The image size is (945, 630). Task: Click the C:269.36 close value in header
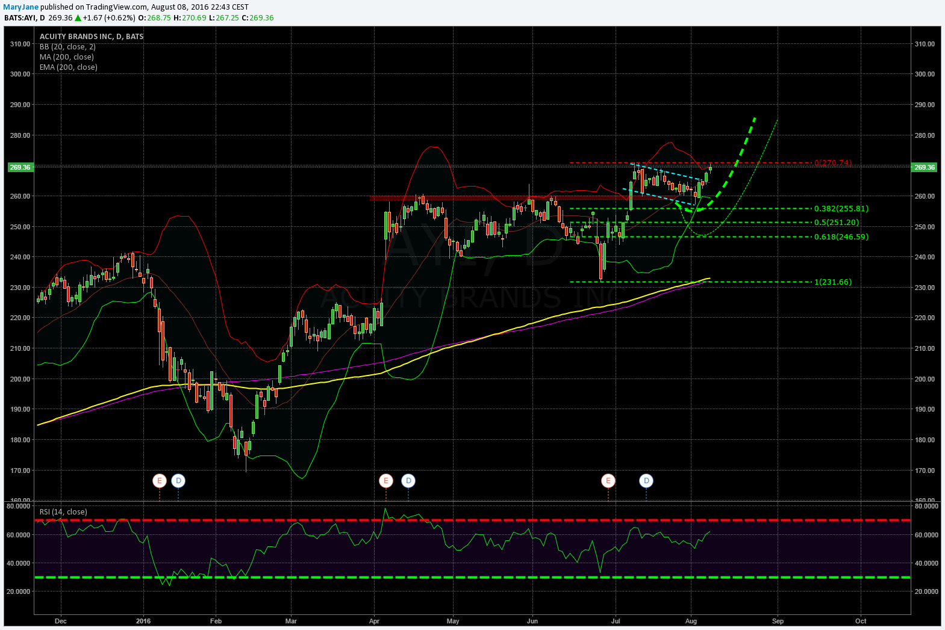pyautogui.click(x=258, y=18)
